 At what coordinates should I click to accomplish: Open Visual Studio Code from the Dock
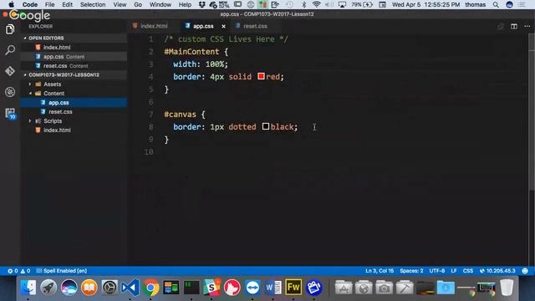tap(130, 288)
